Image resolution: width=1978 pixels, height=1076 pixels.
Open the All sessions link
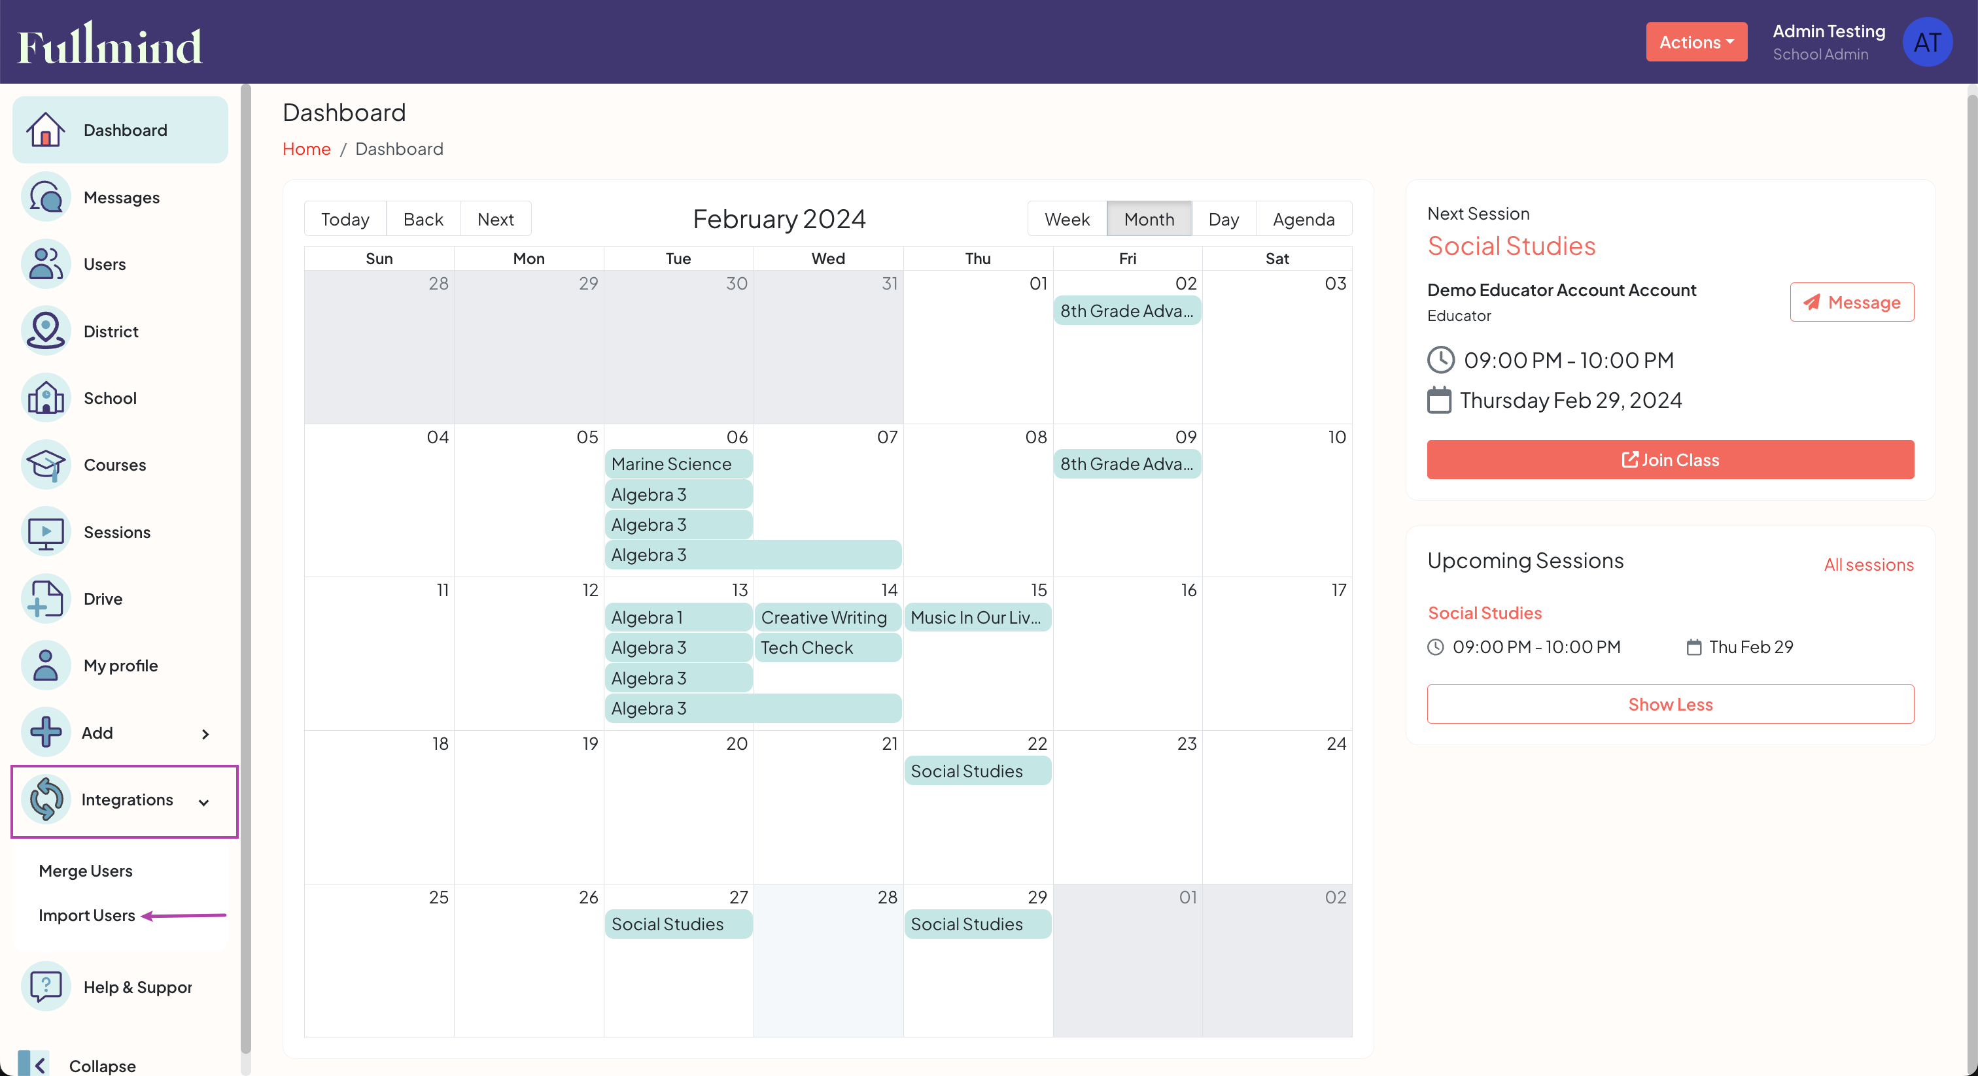point(1869,564)
